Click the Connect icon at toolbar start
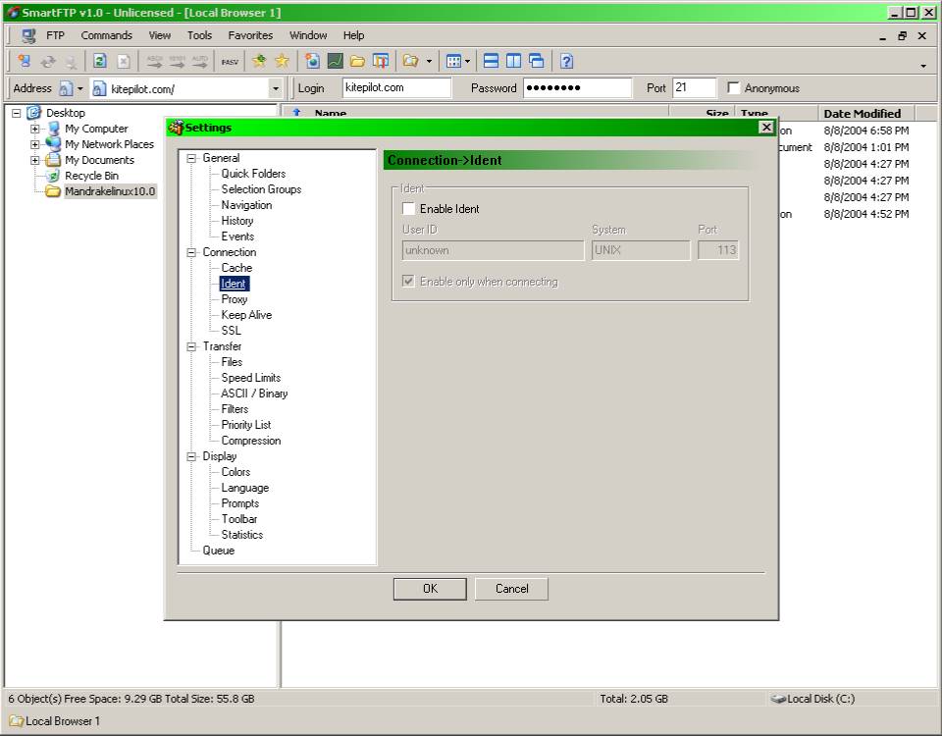Screen dimensions: 942x736 click(25, 61)
